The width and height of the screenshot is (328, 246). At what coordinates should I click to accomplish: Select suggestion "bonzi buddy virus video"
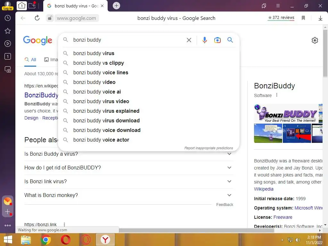click(149, 102)
